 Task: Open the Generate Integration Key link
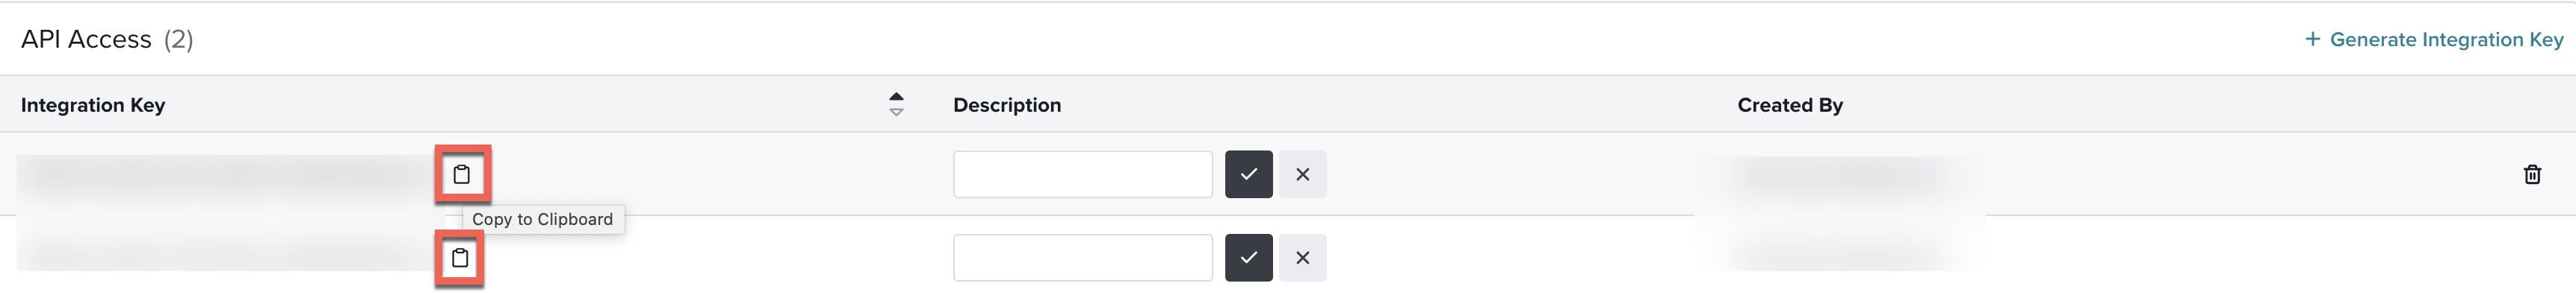2446,39
